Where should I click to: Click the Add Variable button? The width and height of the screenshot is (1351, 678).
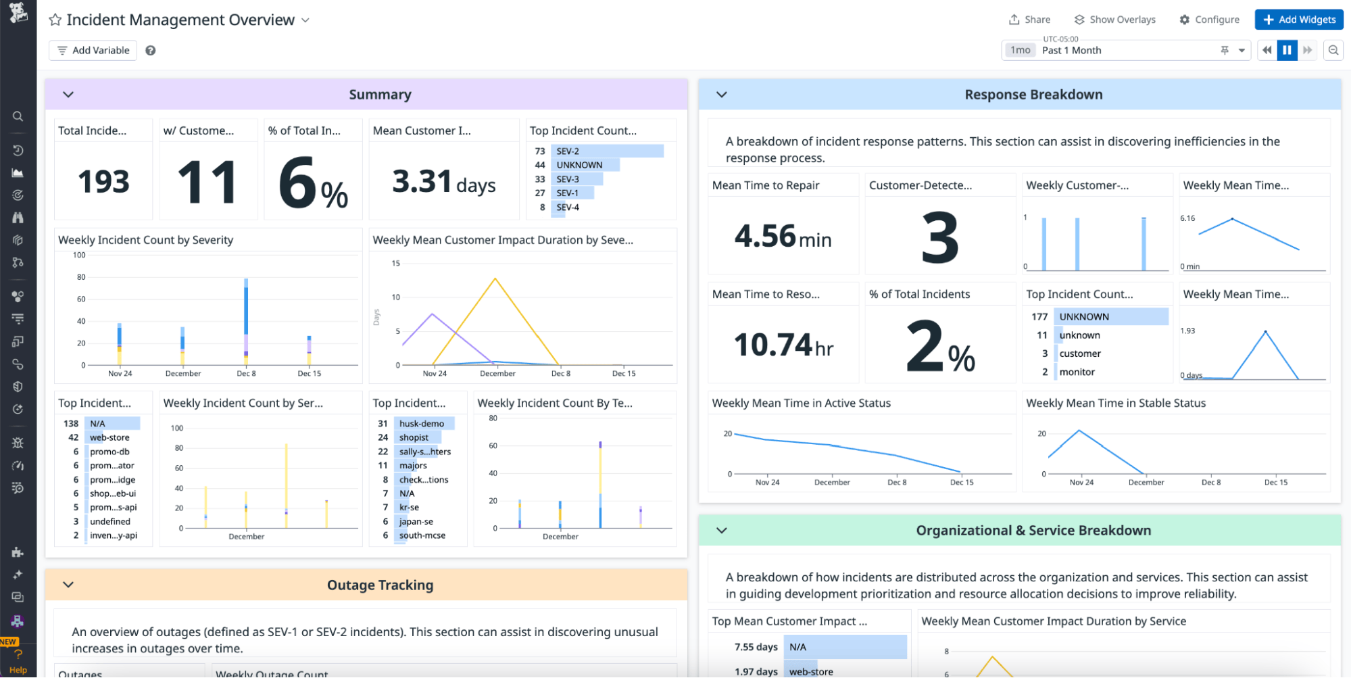93,51
